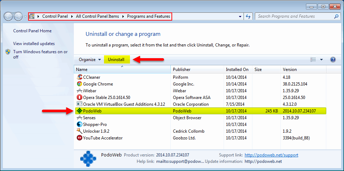344x171 pixels.
Task: Click the Back navigation arrow
Action: [x=8, y=16]
